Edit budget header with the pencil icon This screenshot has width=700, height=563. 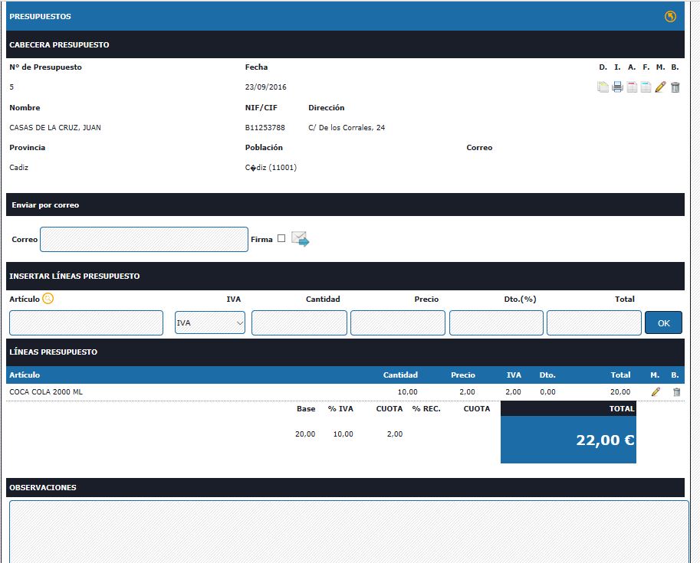660,87
